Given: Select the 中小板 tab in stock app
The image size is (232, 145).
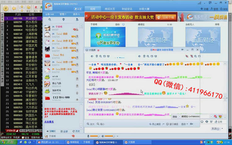Looking at the screenshot, I should coord(23,130).
